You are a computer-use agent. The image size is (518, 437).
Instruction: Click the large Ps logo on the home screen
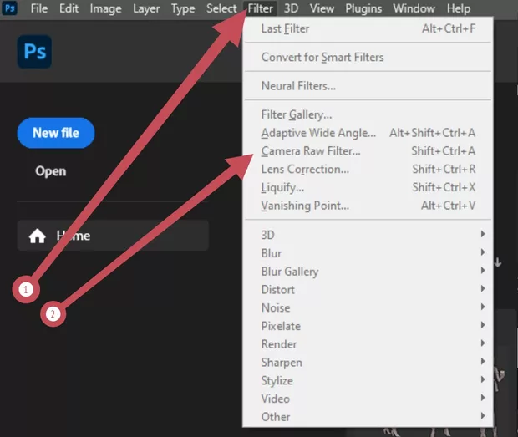(x=34, y=52)
